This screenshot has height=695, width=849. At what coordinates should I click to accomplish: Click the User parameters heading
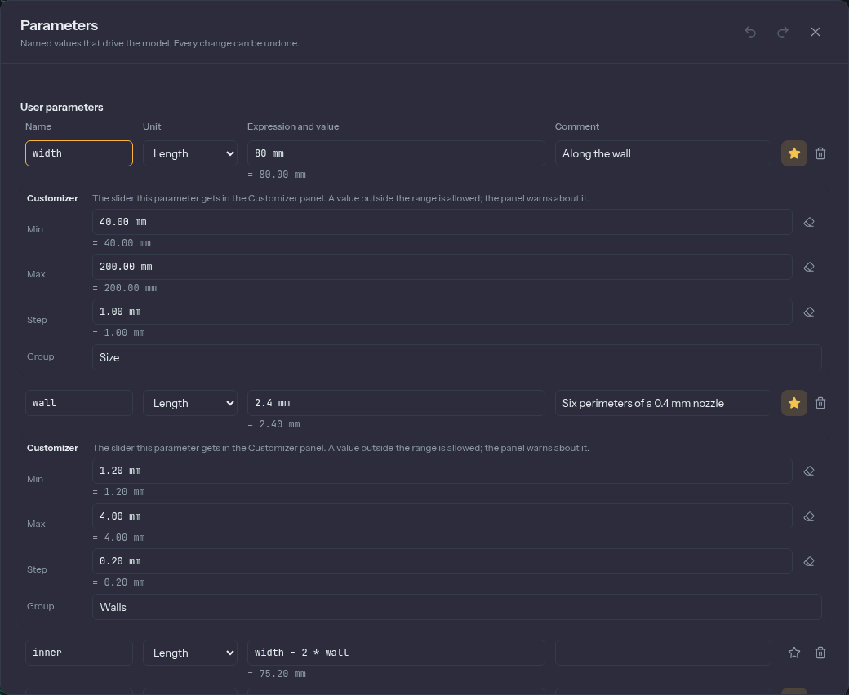[x=62, y=107]
